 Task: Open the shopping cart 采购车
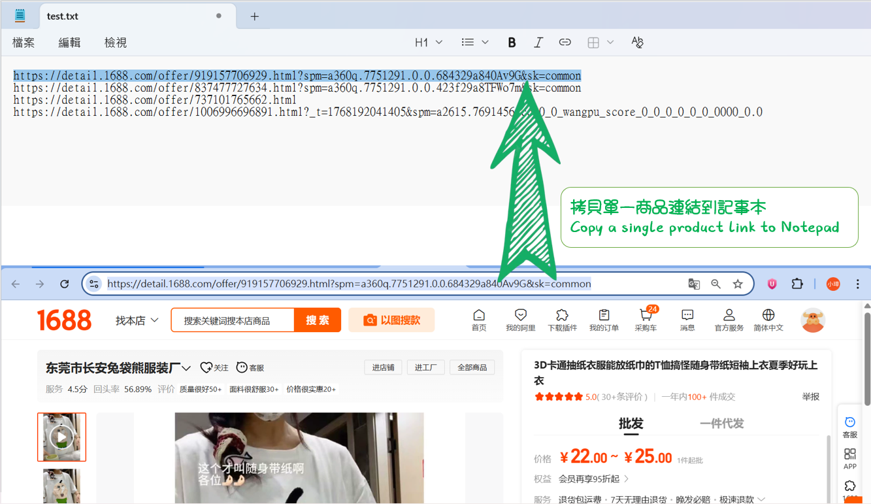tap(645, 320)
